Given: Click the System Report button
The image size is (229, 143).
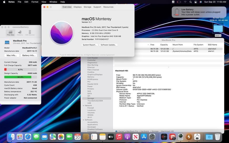Looking at the screenshot, I should [89, 45].
